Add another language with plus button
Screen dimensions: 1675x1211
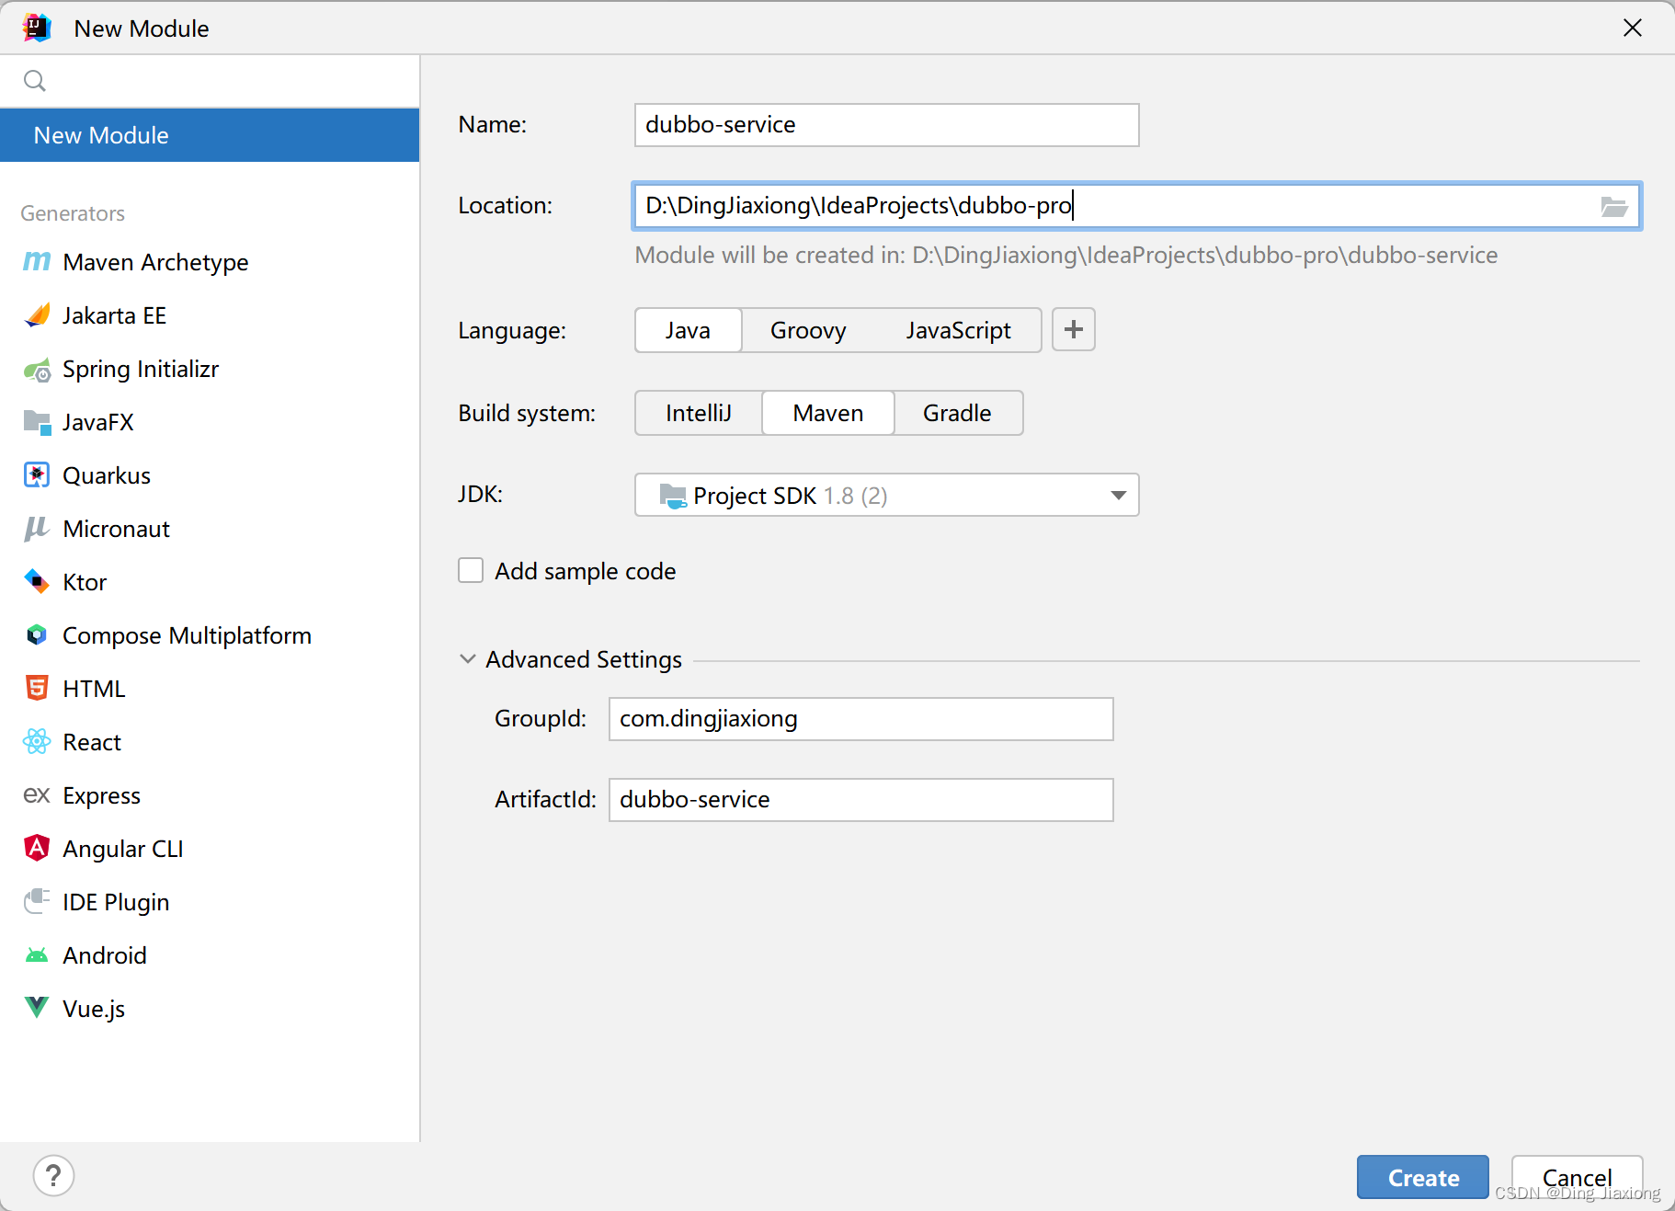tap(1074, 330)
